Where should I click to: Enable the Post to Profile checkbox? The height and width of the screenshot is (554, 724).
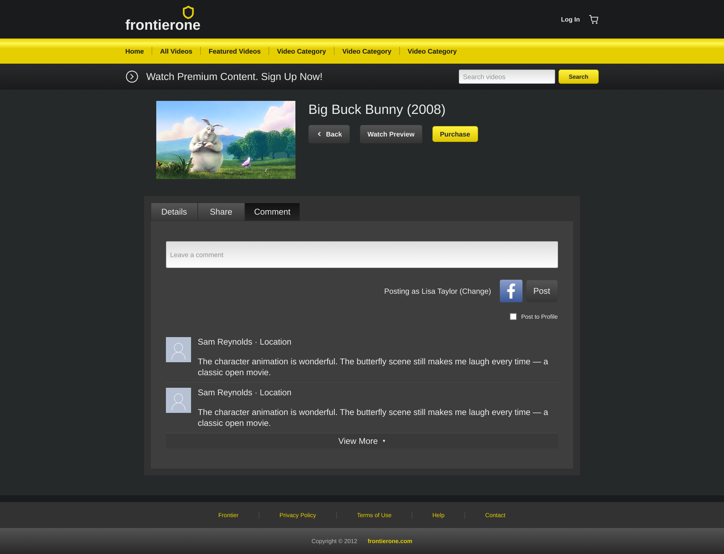point(513,317)
